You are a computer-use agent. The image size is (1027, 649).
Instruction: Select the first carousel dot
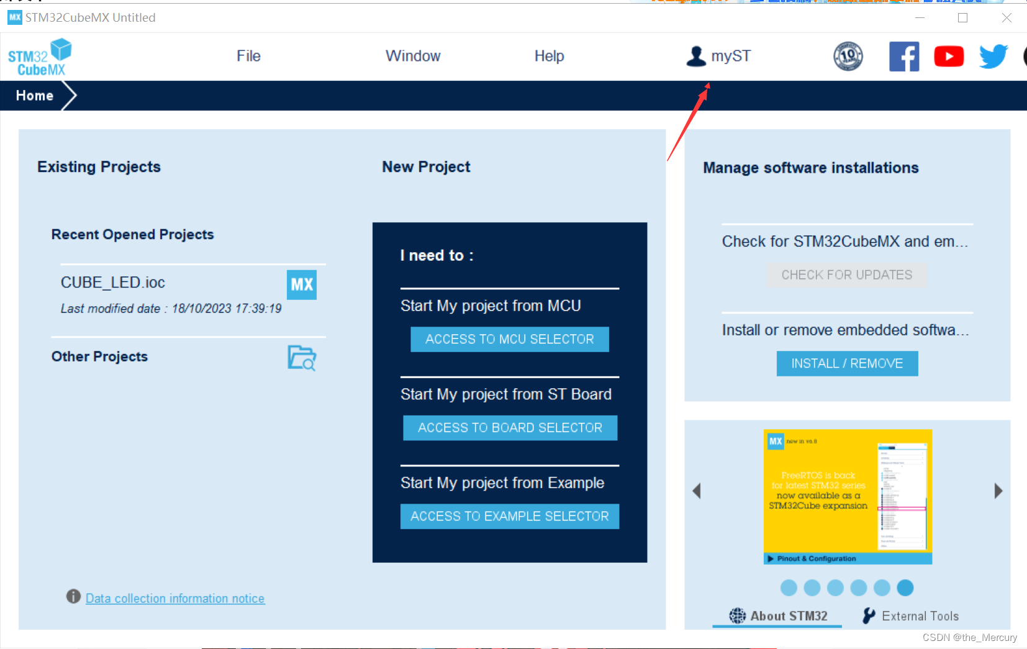pyautogui.click(x=789, y=588)
